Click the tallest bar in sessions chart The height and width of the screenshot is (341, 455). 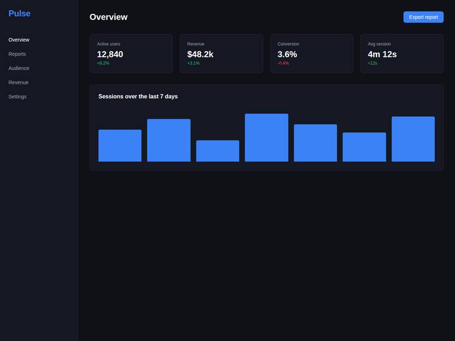(266, 138)
